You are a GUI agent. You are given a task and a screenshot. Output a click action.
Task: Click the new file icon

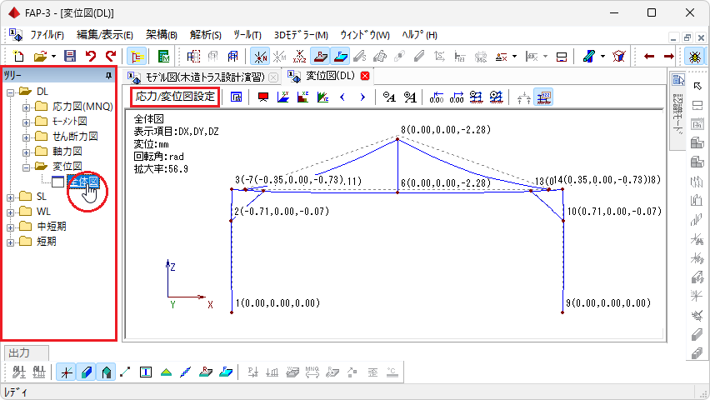(x=17, y=56)
